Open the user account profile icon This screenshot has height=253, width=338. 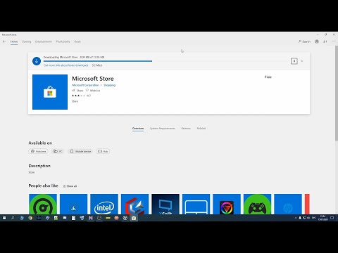tap(317, 41)
